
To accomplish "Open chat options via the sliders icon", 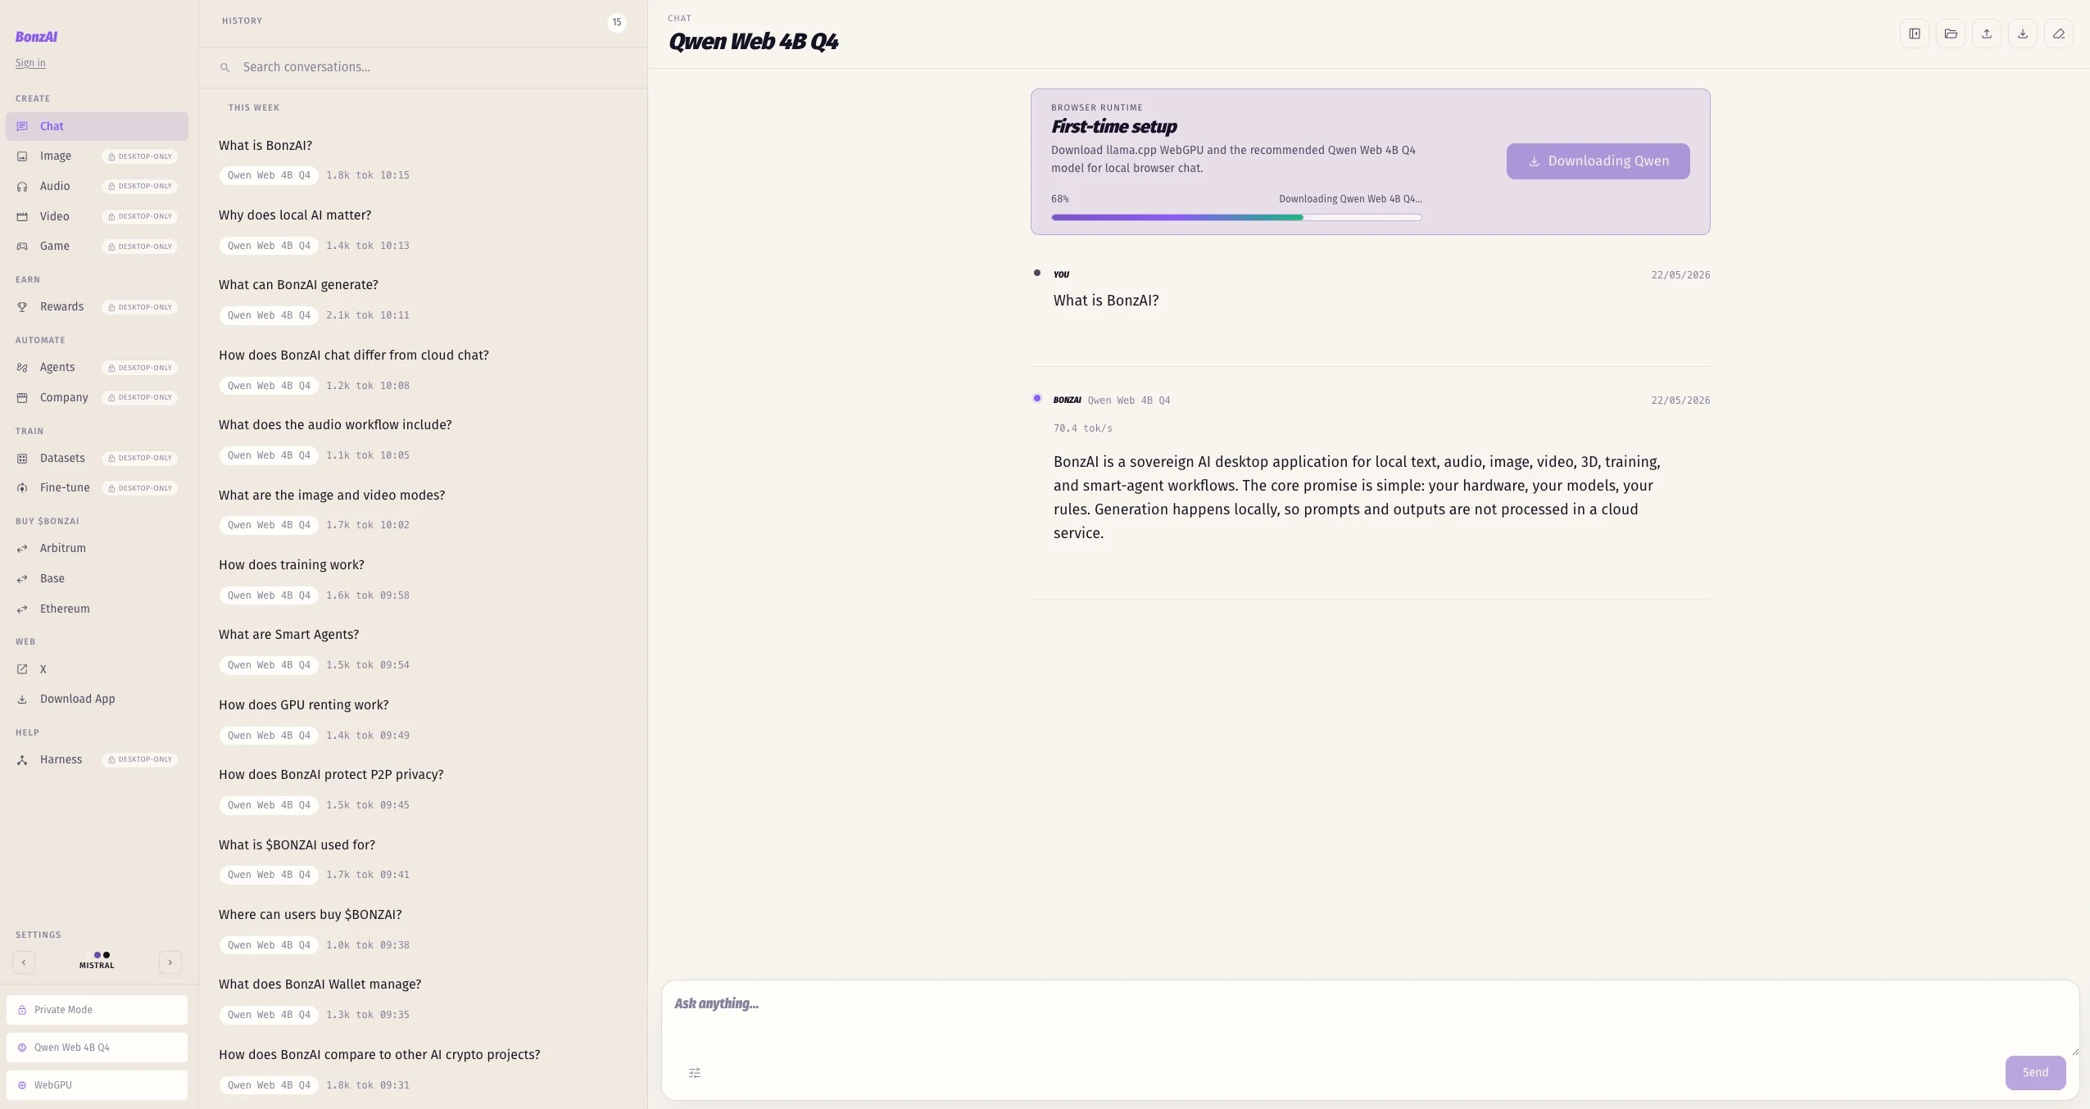I will pyautogui.click(x=695, y=1073).
